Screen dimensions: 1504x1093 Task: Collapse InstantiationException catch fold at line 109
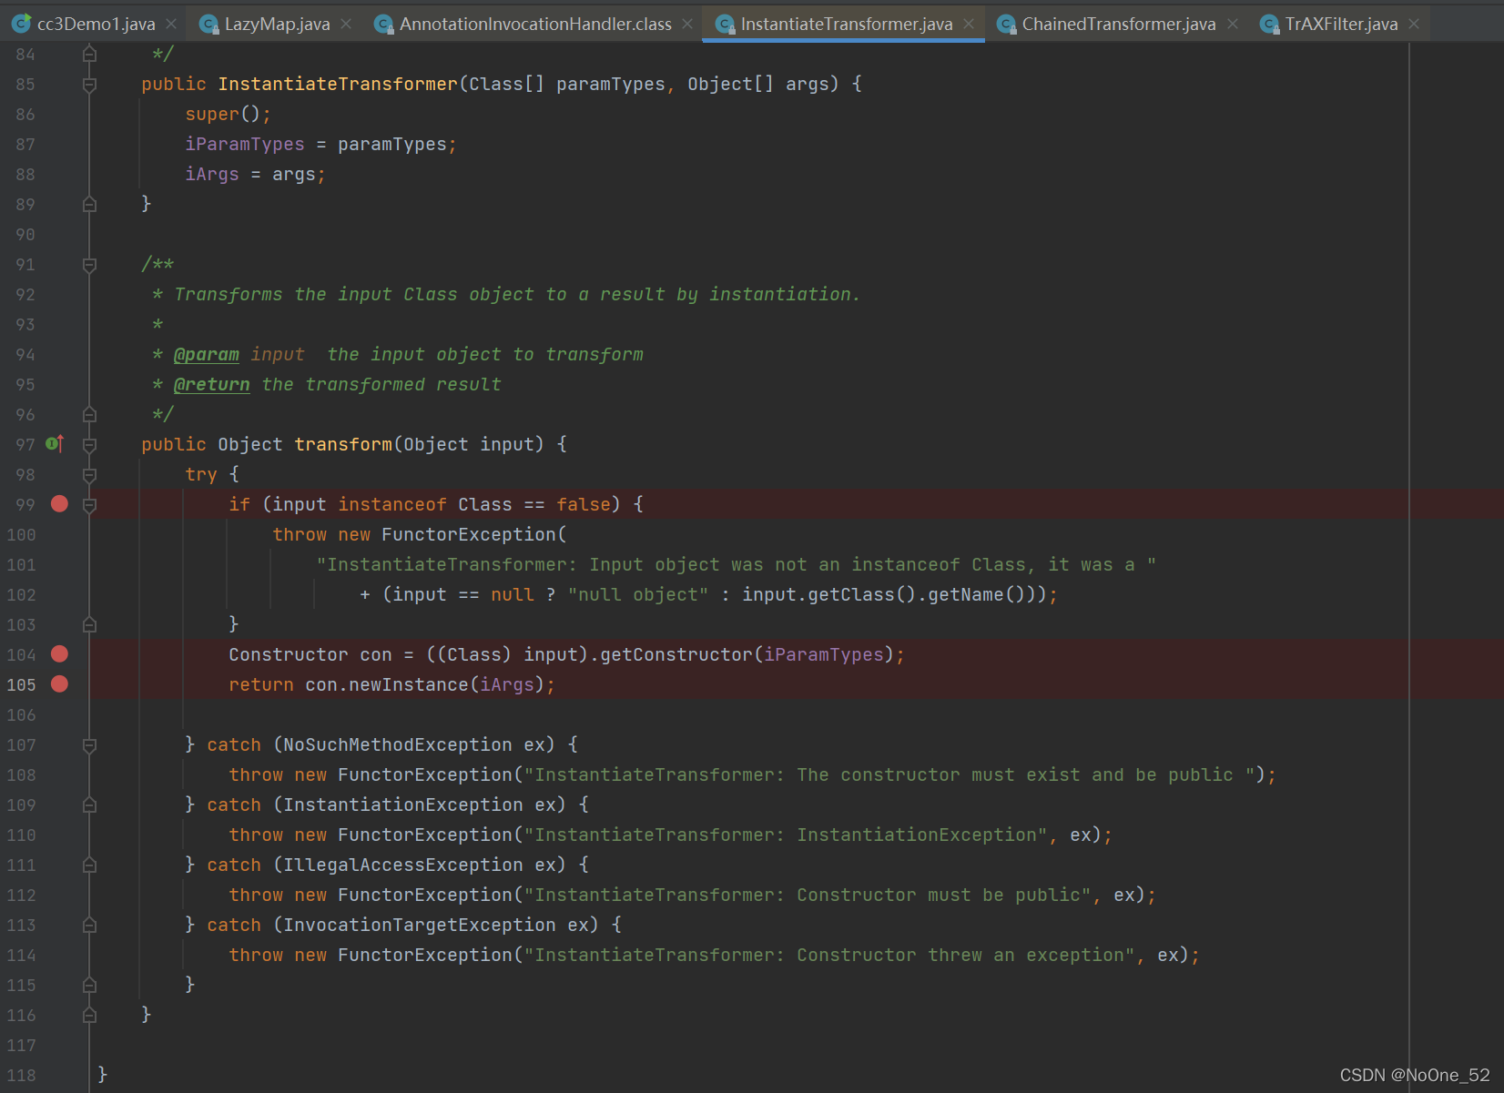tap(89, 805)
